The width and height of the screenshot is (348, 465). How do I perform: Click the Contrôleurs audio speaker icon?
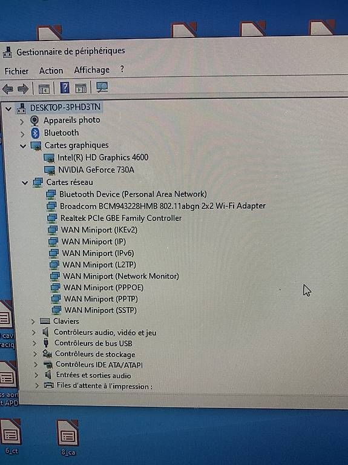(45, 332)
